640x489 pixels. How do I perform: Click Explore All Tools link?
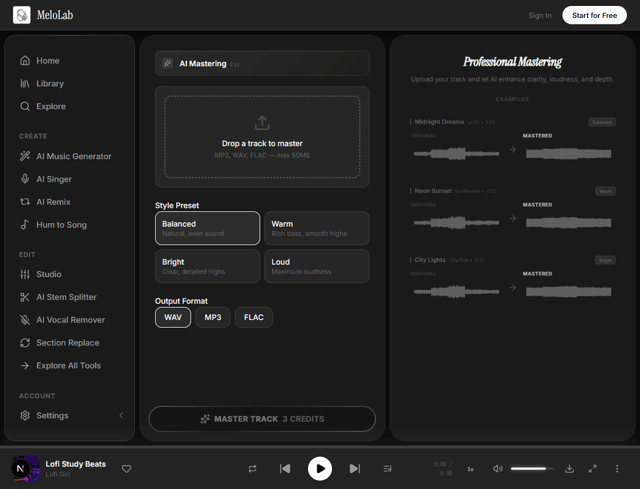[70, 366]
